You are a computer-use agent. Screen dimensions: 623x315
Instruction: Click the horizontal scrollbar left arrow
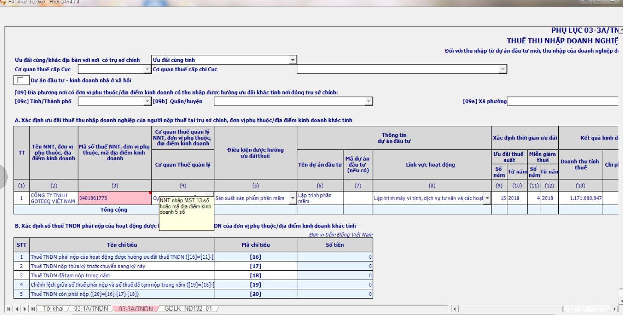coord(454,309)
